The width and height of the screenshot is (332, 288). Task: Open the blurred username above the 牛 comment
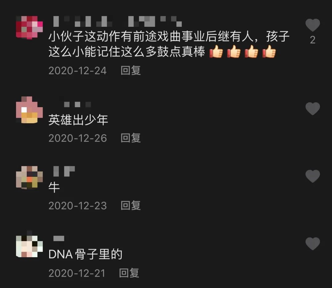tap(64, 171)
